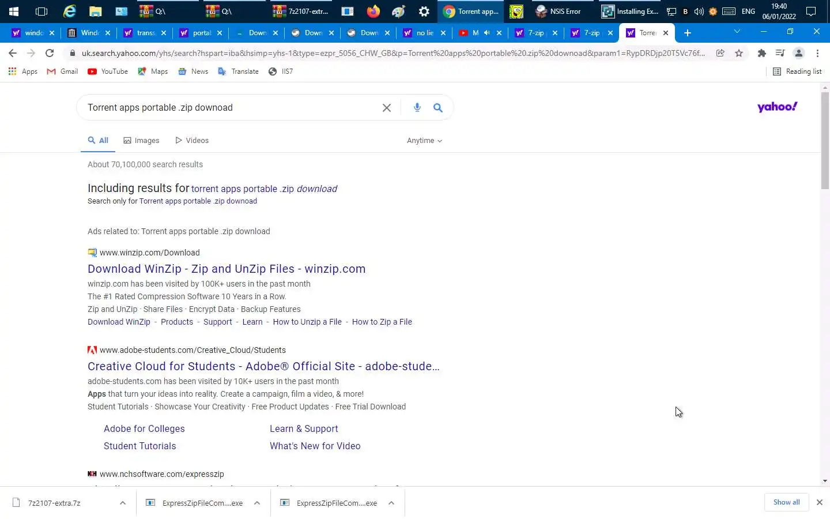Open the ENG language indicator

click(748, 11)
